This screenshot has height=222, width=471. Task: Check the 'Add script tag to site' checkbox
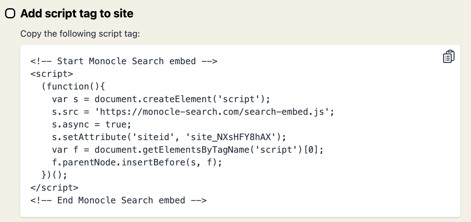(10, 14)
